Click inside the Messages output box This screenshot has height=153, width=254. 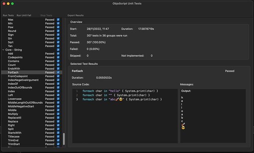(x=213, y=116)
